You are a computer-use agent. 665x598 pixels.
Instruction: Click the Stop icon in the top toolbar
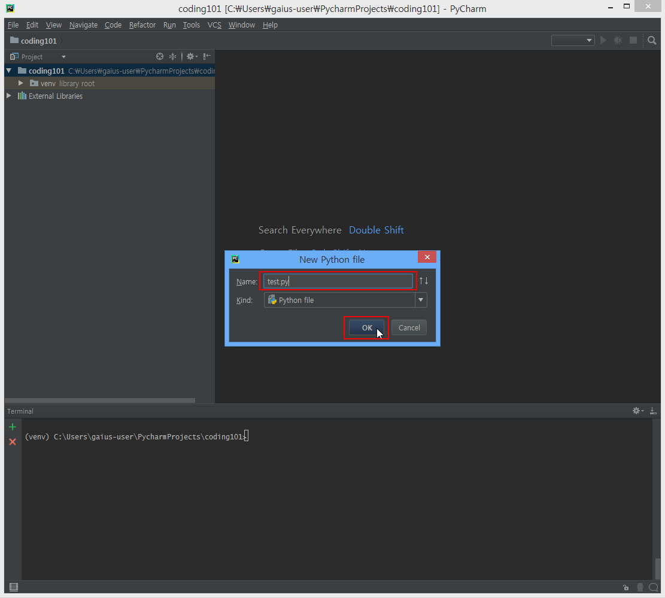coord(633,40)
